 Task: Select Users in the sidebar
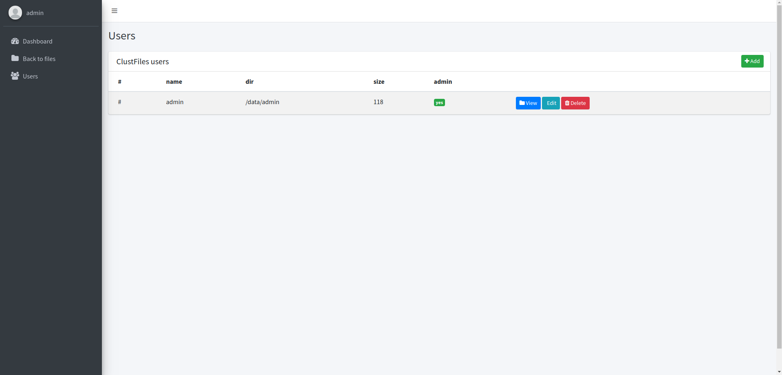click(x=51, y=76)
